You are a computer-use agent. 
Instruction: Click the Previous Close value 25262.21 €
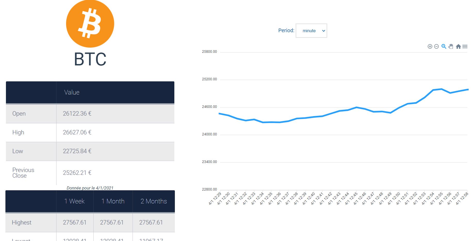click(77, 173)
